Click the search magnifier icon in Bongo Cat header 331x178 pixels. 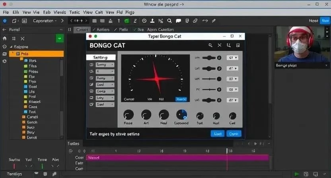[x=210, y=45]
